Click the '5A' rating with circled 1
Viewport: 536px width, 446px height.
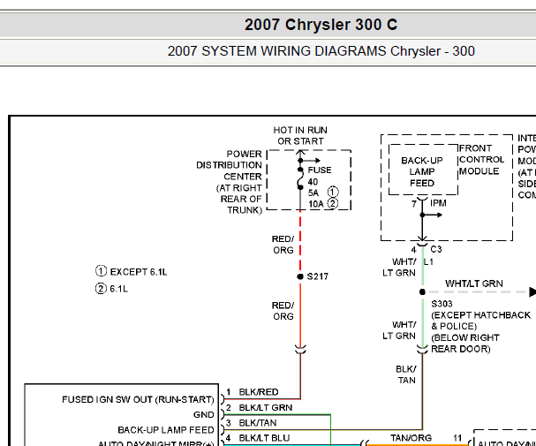pyautogui.click(x=323, y=193)
